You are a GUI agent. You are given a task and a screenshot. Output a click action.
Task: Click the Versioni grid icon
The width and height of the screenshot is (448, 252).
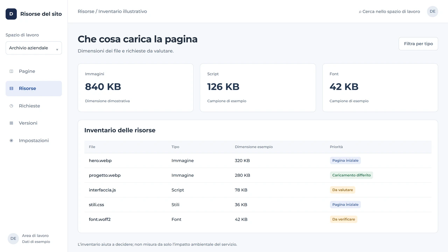pyautogui.click(x=11, y=123)
